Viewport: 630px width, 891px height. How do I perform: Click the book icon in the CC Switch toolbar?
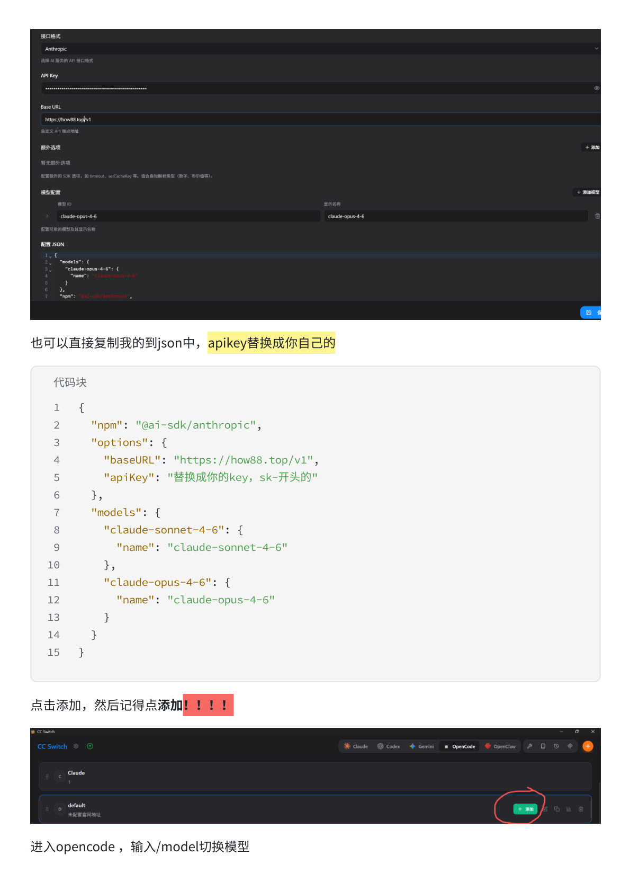click(x=543, y=746)
